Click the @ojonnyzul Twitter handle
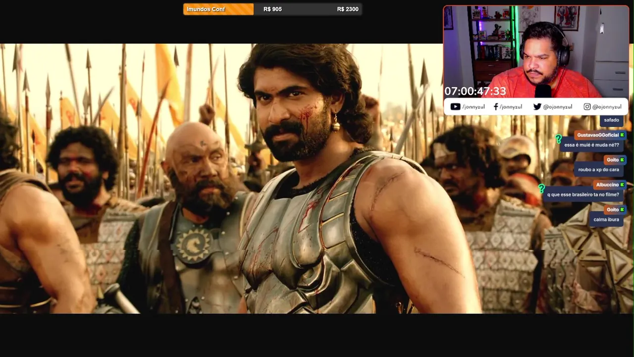The image size is (634, 357). coord(558,107)
